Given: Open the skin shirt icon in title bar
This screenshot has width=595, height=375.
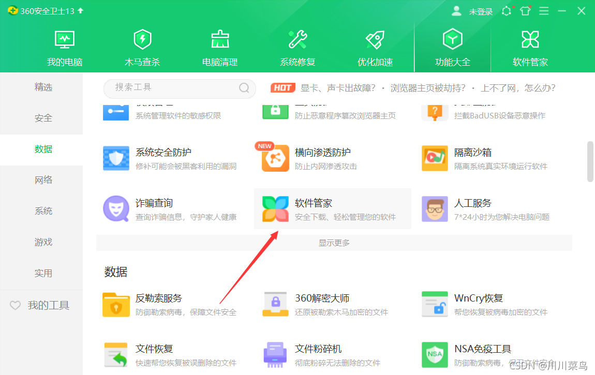Looking at the screenshot, I should click(x=526, y=11).
